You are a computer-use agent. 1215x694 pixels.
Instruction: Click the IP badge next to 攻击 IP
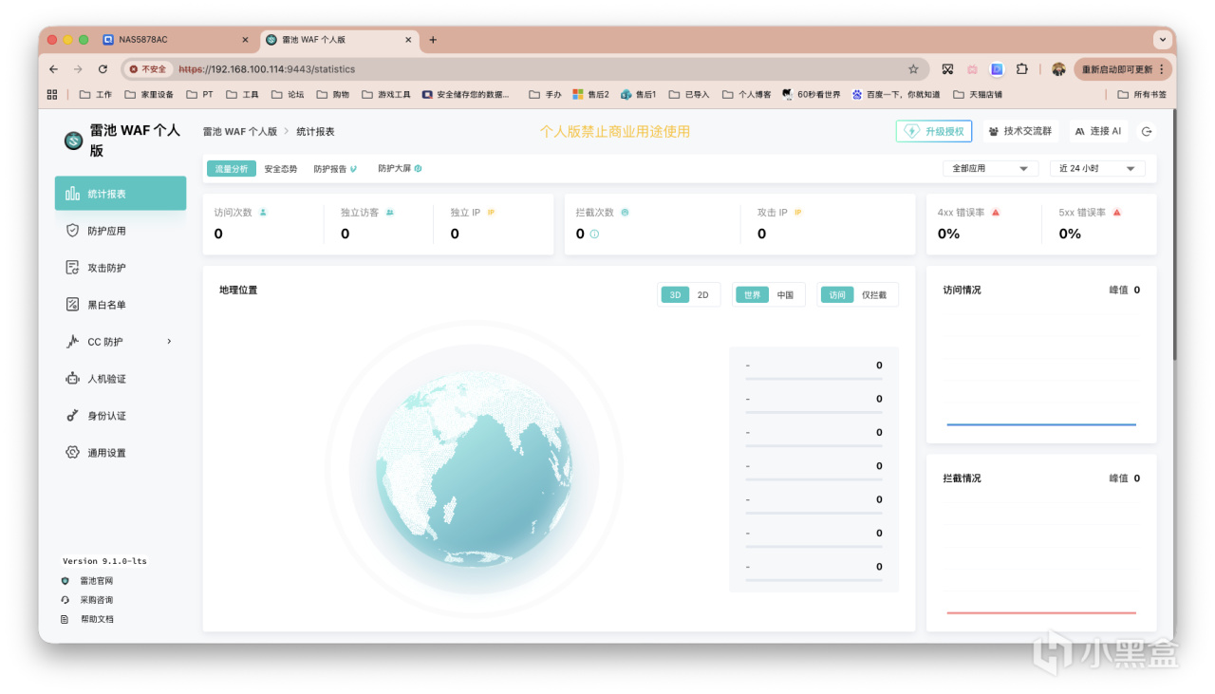point(797,213)
